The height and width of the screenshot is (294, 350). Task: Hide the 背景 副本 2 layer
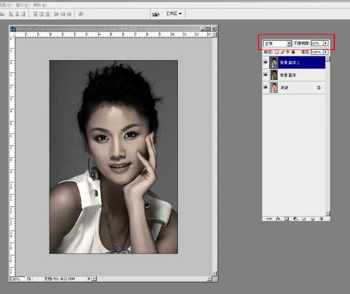(265, 63)
